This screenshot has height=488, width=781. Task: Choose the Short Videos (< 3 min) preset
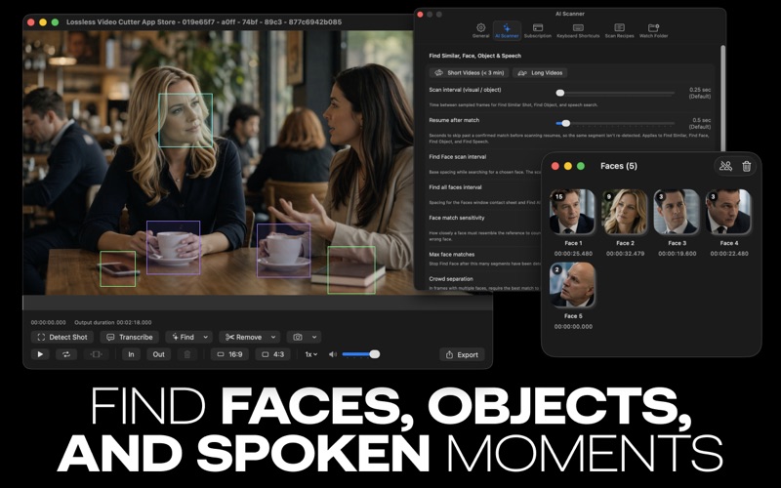[470, 72]
